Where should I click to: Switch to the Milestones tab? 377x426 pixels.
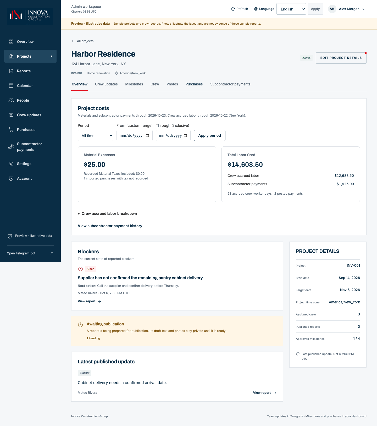pos(134,84)
